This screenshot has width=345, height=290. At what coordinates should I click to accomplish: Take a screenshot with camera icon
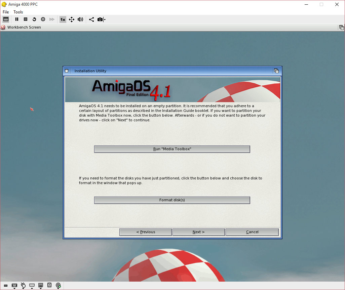tap(100, 19)
